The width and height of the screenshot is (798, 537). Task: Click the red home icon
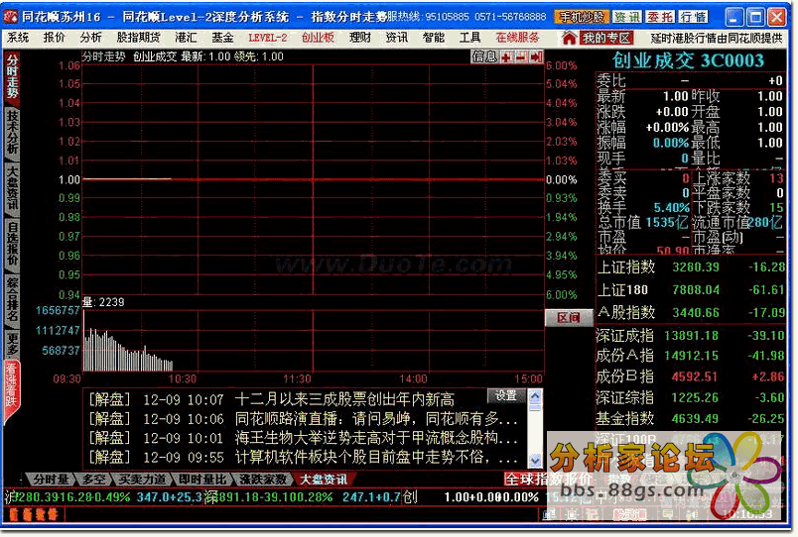569,38
